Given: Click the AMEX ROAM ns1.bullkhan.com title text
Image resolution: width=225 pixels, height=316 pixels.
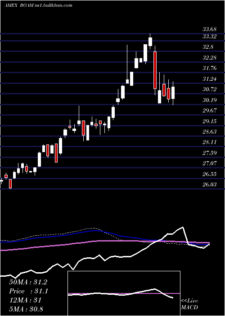Looking at the screenshot, I should (38, 5).
